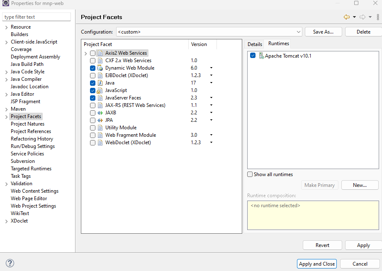Viewport: 382px width, 271px height.
Task: Check the Web Fragment Module facet
Action: [x=92, y=135]
